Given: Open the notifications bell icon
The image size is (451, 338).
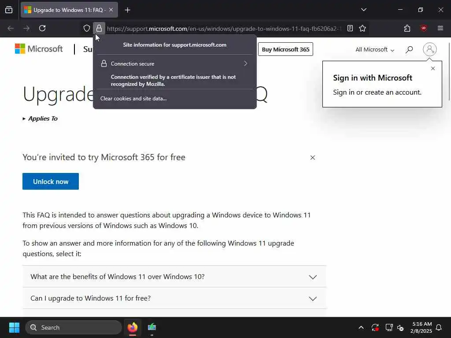Looking at the screenshot, I should (x=439, y=327).
